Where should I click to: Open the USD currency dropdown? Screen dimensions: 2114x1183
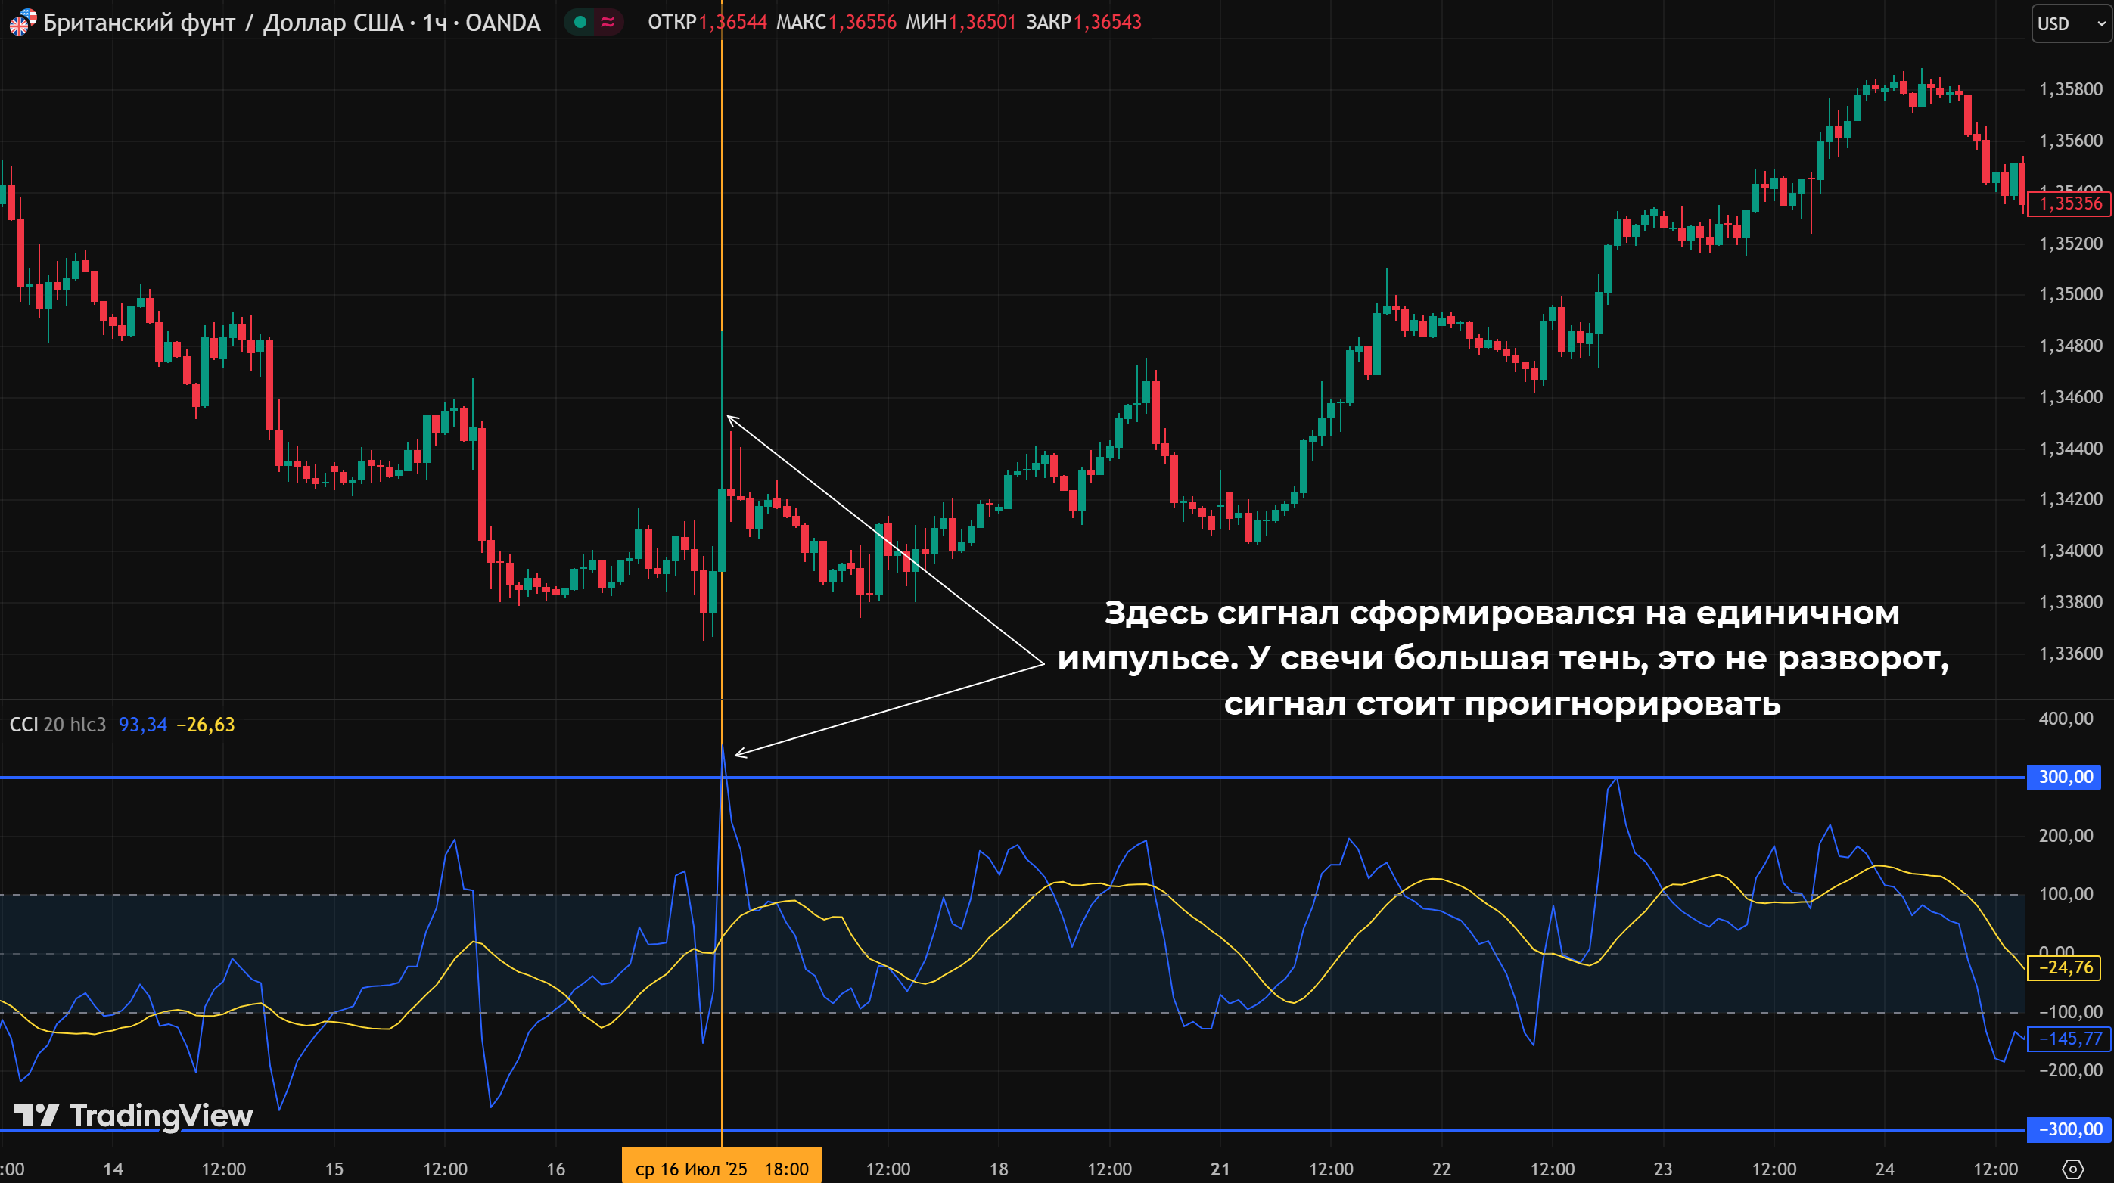point(2071,23)
